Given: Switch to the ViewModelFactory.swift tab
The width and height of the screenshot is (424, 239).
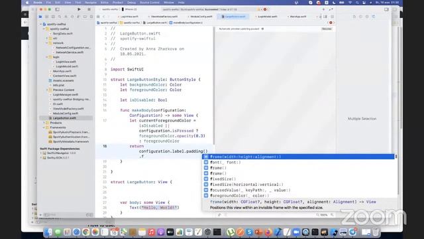Looking at the screenshot, I should (x=164, y=17).
